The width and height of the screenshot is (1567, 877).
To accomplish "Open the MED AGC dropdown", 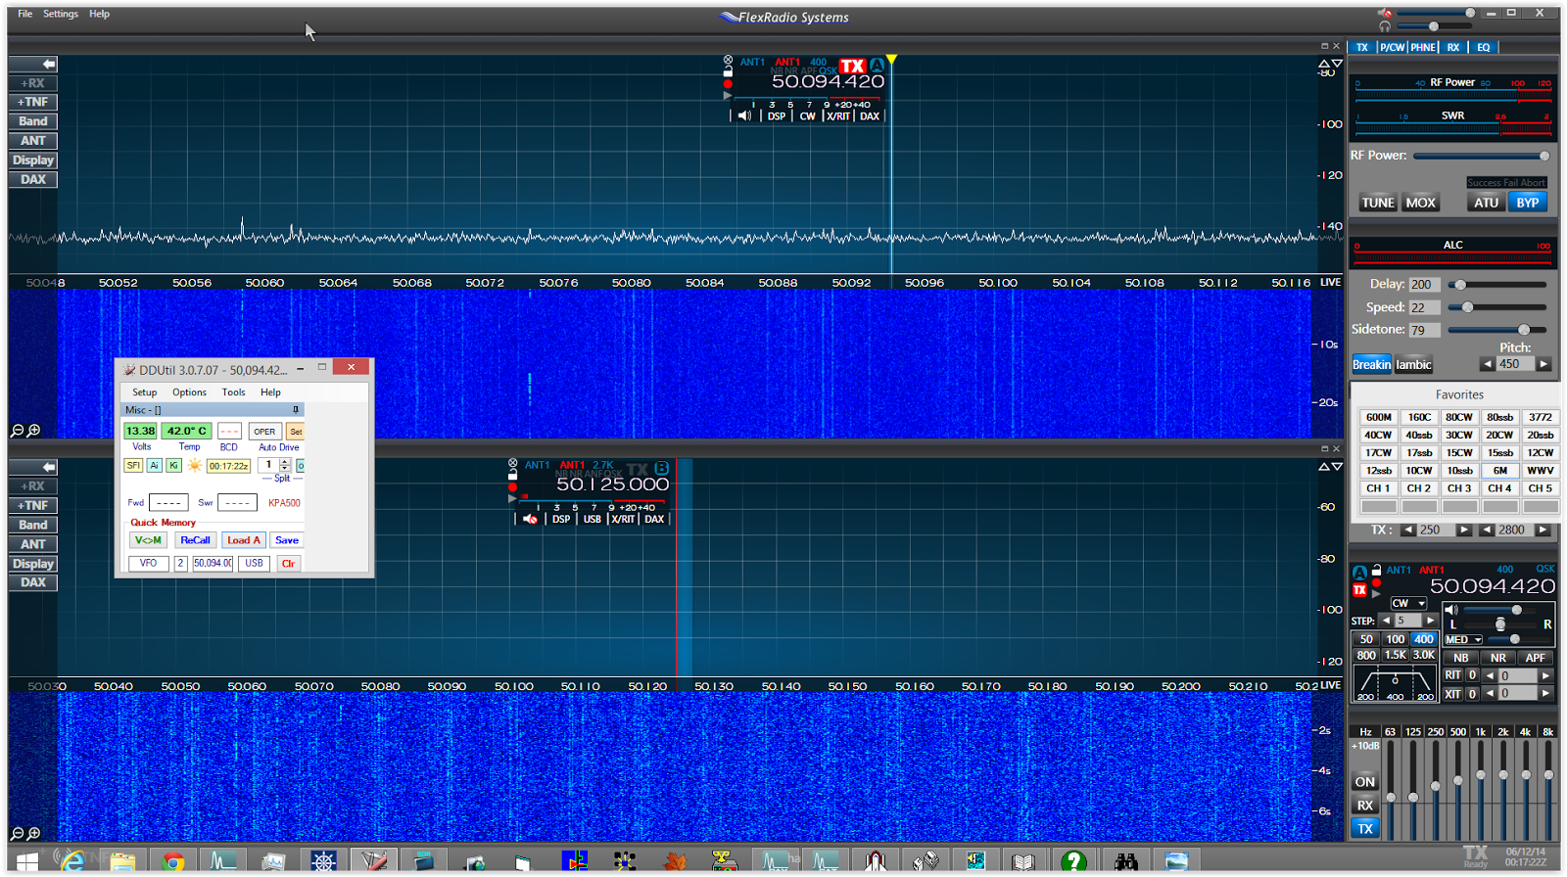I will click(1463, 639).
